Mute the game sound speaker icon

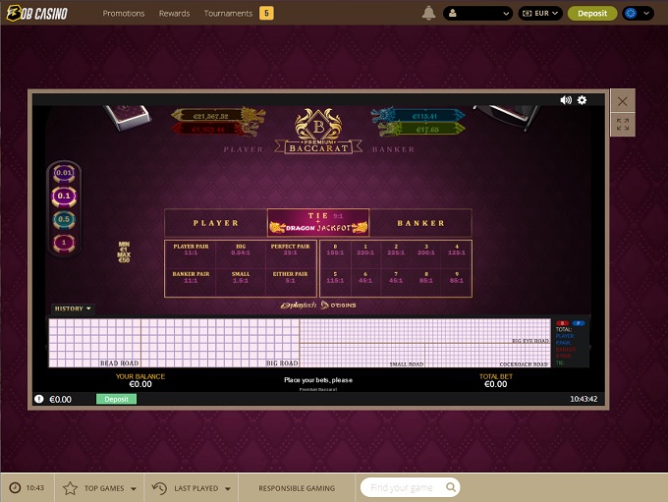point(566,100)
